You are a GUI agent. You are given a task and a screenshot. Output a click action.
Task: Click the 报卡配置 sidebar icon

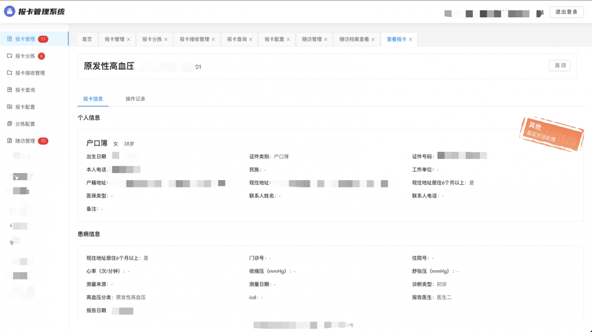[10, 107]
